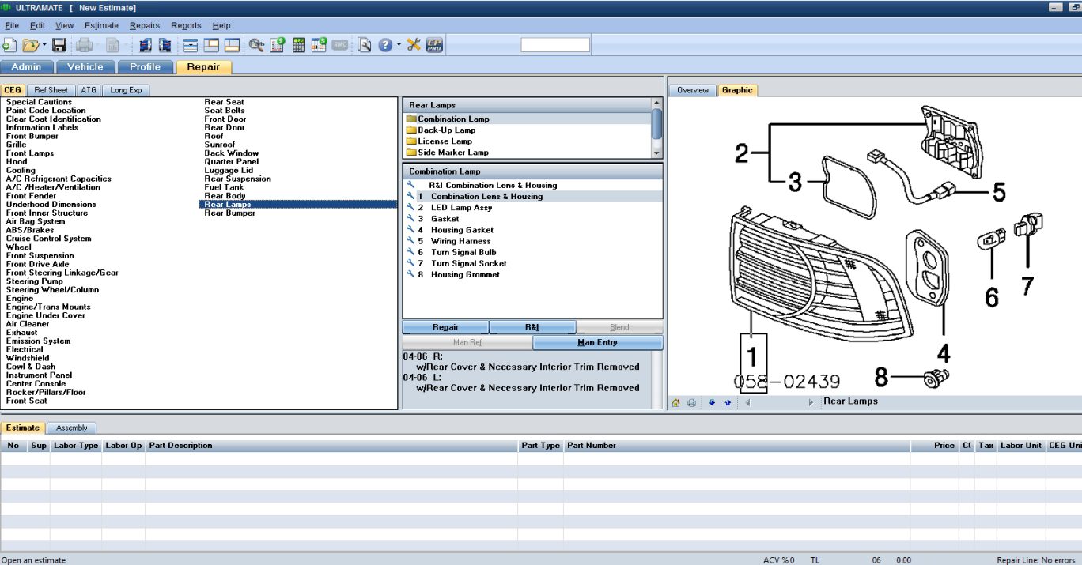Open the Parts search tool

(255, 45)
